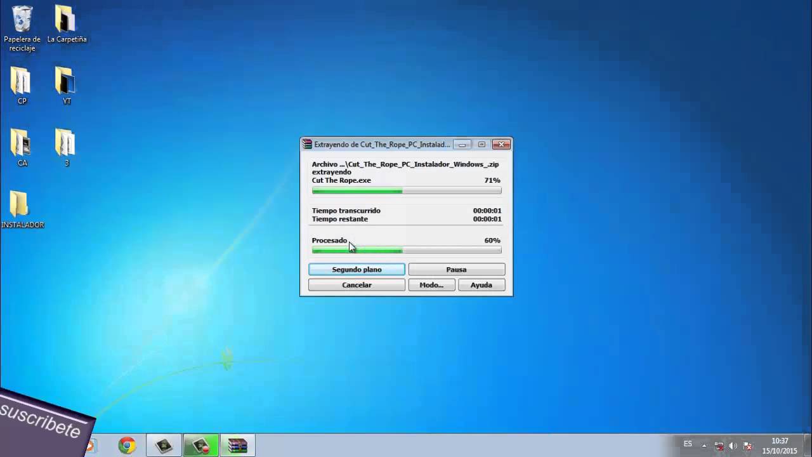Open the Modo... options button
The width and height of the screenshot is (812, 457).
tap(431, 285)
